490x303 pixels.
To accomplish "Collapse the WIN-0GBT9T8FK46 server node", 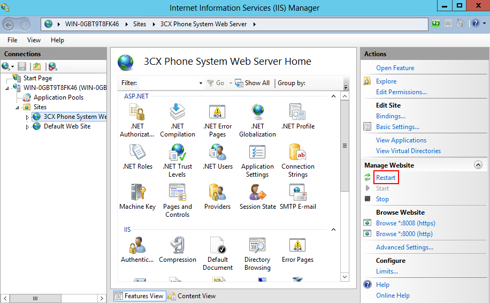I will click(x=7, y=88).
